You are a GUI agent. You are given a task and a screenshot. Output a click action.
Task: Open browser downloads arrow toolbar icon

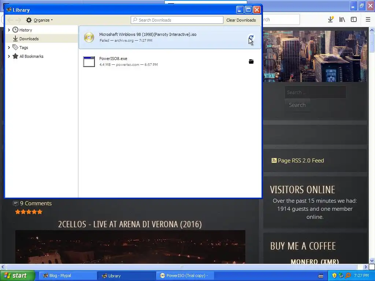pos(331,19)
